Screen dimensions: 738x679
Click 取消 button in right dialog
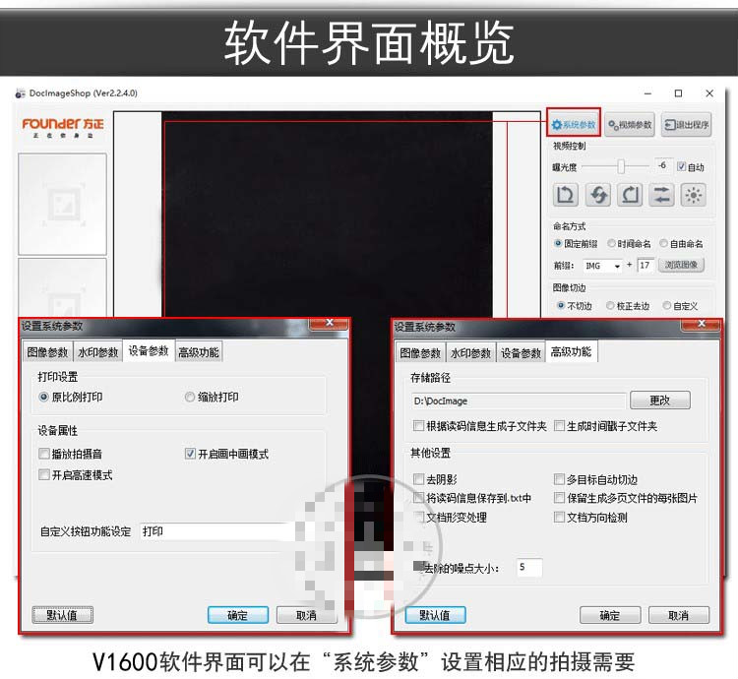pos(679,615)
